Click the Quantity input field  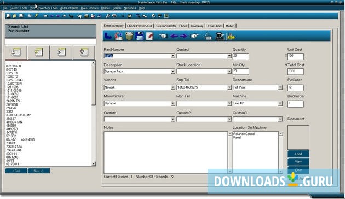point(241,56)
